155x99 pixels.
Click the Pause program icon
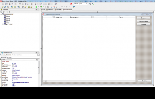coord(45,7)
